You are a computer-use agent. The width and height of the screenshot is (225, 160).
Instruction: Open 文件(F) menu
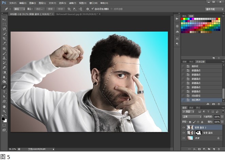click(x=13, y=3)
